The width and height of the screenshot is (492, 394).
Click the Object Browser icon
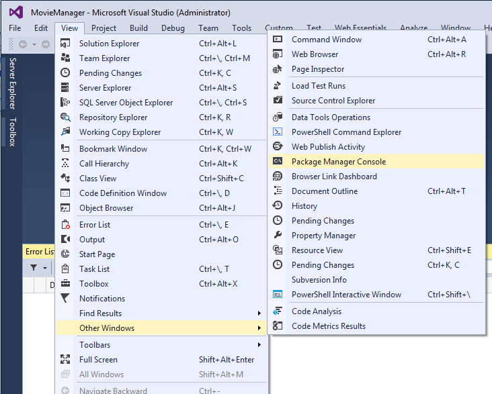click(65, 208)
